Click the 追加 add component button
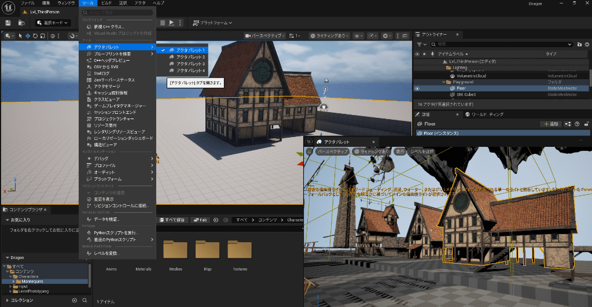 click(x=551, y=124)
